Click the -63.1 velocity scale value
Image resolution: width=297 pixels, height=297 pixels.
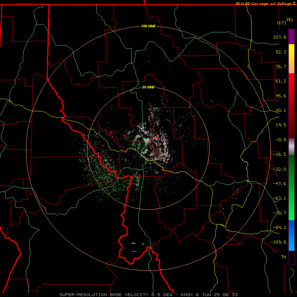[x=280, y=198]
